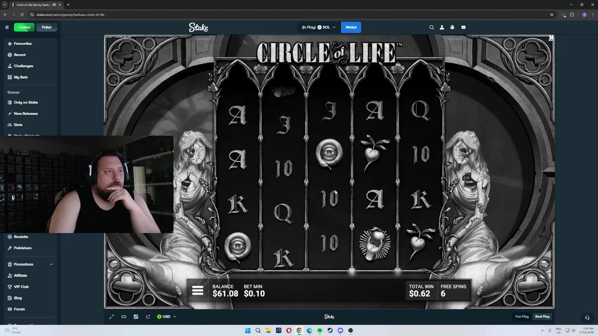Pop out the game window
Screen dimensions: 598x336
(x=148, y=316)
